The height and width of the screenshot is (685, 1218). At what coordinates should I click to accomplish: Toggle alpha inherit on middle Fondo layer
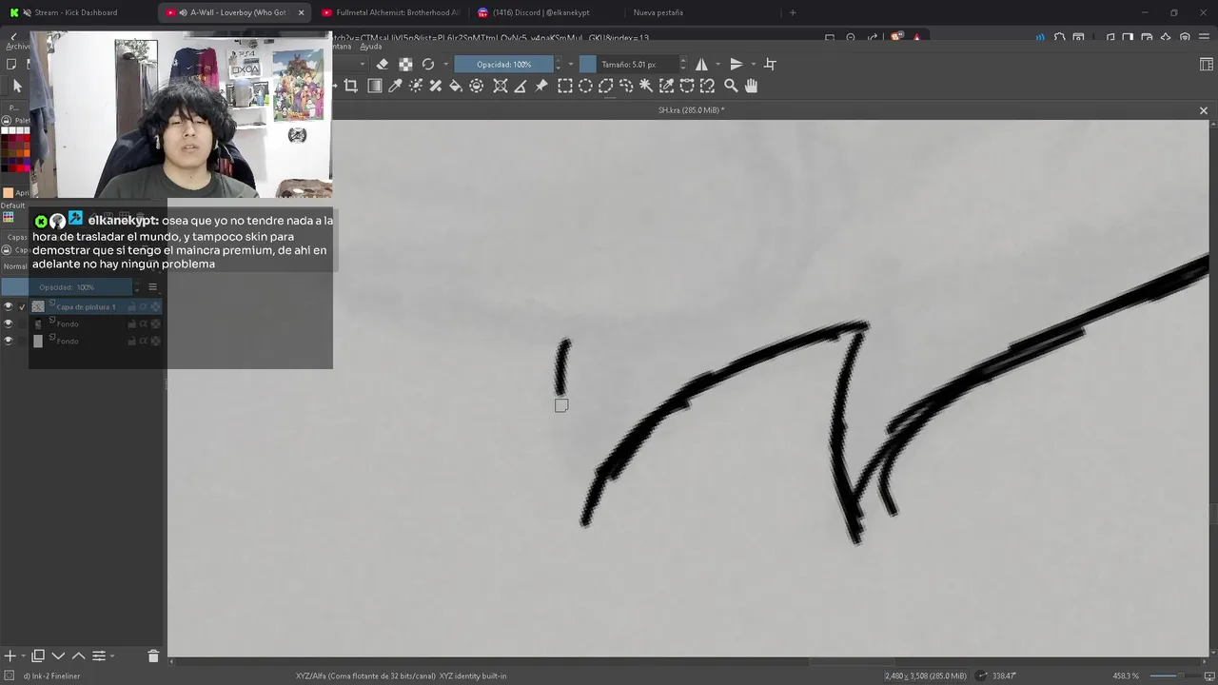coord(144,323)
